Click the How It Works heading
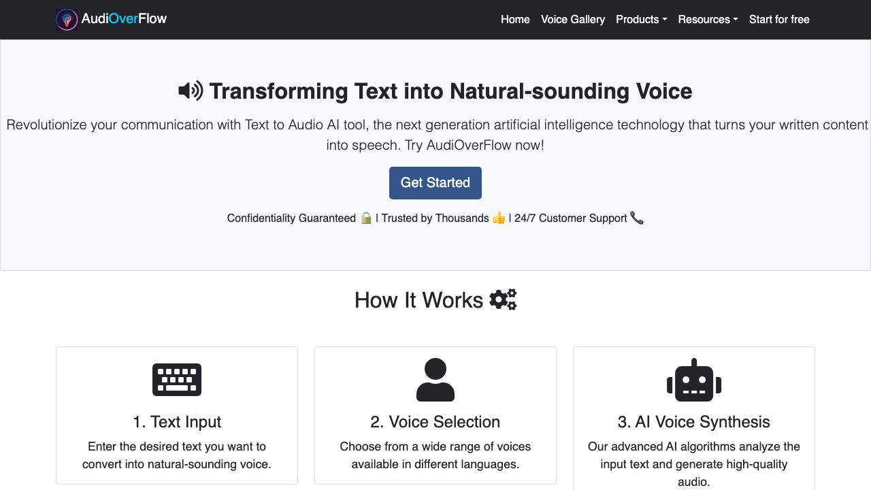 click(x=418, y=300)
